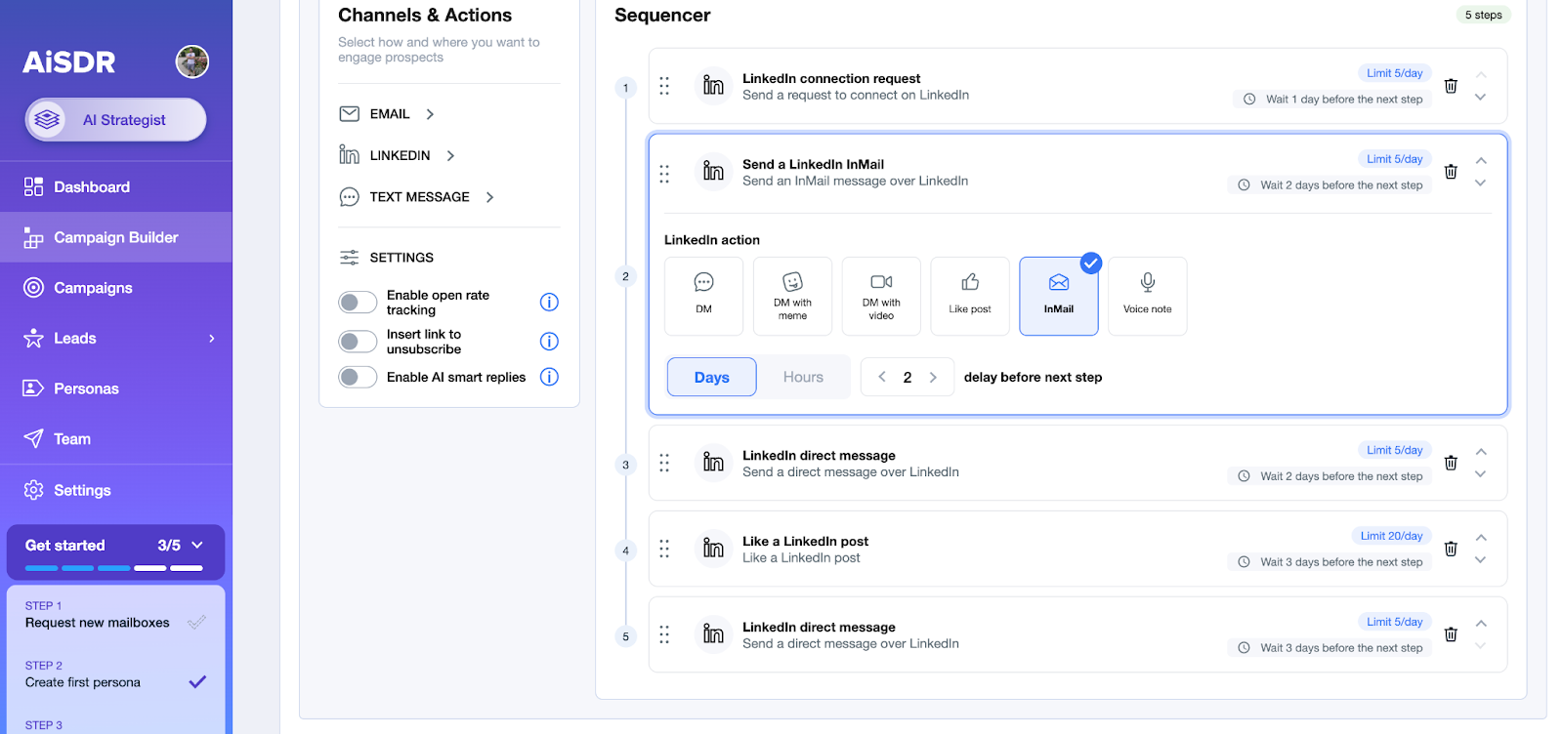Click the text message bubble icon
This screenshot has width=1563, height=734.
(349, 197)
